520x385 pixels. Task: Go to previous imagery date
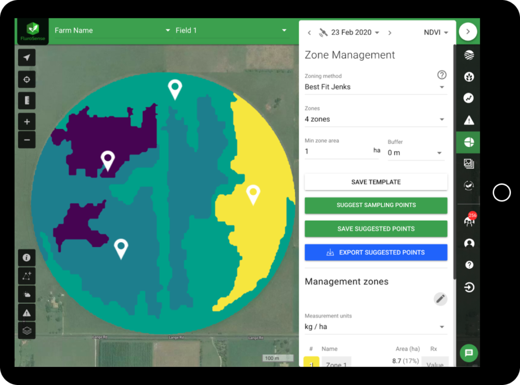309,32
